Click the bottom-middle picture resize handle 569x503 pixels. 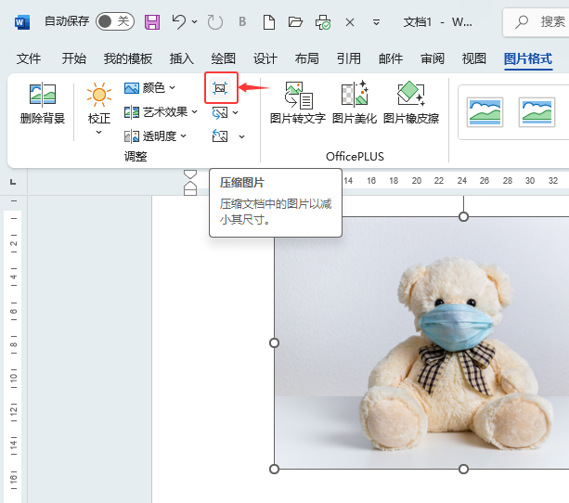463,470
